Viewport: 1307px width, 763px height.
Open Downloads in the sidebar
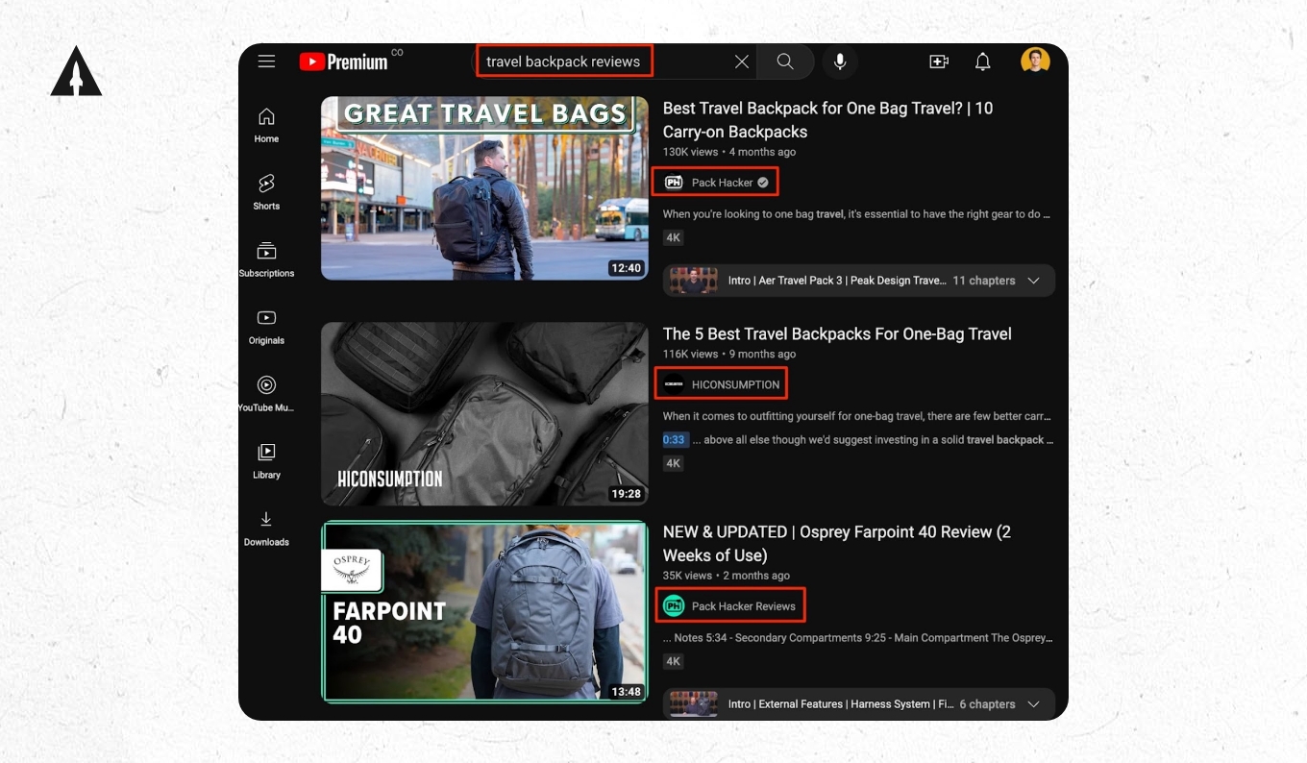pos(266,529)
